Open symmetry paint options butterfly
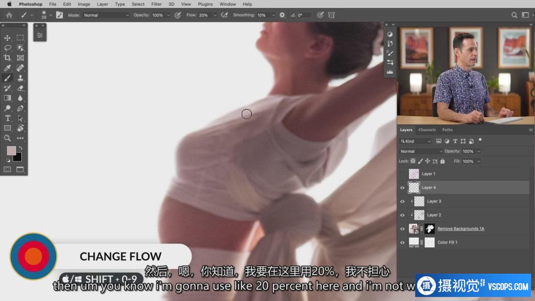535x301 pixels. (x=331, y=15)
